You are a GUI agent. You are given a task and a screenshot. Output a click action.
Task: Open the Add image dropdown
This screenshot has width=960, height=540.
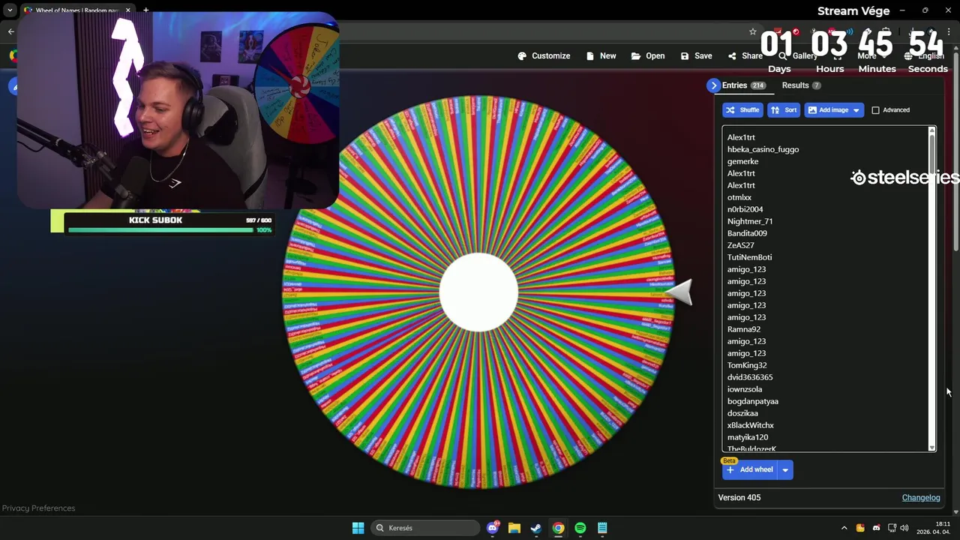tap(834, 110)
